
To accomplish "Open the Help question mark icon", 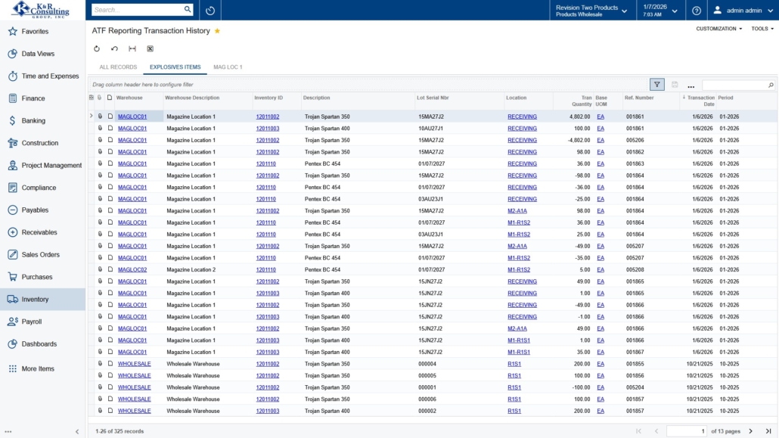I will (697, 11).
